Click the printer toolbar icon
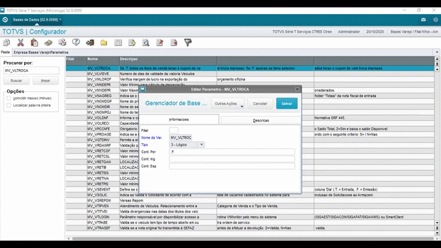The height and width of the screenshot is (248, 441). [x=62, y=42]
